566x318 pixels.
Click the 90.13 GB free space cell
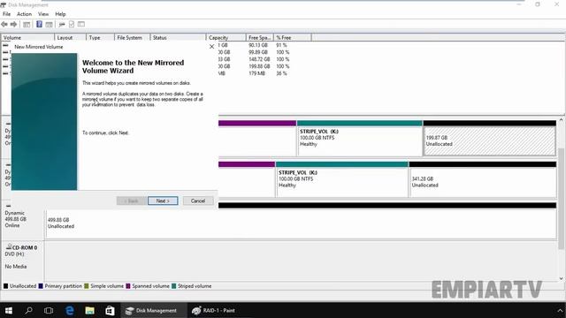point(258,45)
